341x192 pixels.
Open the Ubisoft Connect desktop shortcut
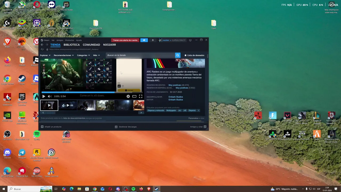tap(51, 154)
